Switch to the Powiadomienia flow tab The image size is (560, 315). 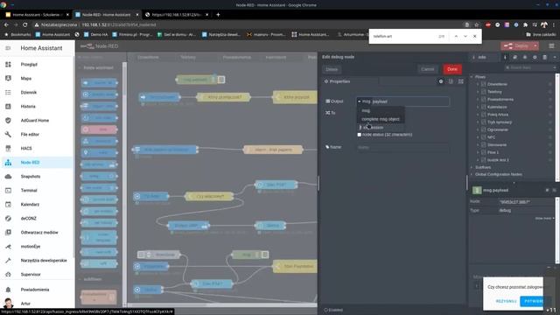(x=237, y=57)
